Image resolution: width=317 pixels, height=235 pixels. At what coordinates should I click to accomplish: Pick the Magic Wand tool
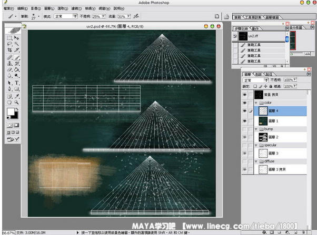click(x=17, y=44)
